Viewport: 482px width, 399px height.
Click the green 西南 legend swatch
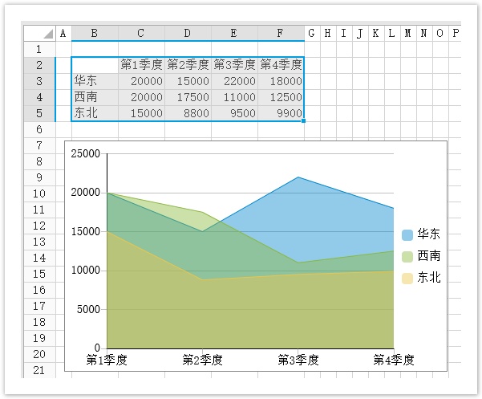[x=407, y=257]
